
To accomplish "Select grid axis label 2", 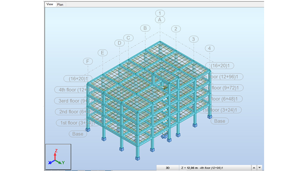I will tap(176, 29).
